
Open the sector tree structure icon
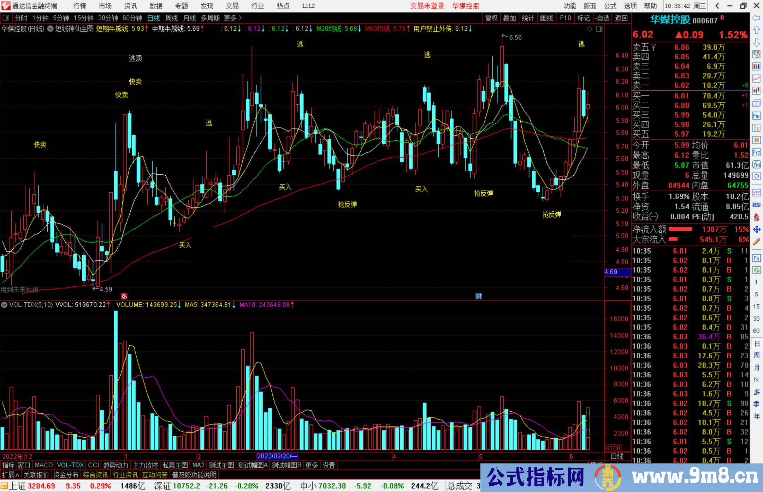click(x=756, y=128)
